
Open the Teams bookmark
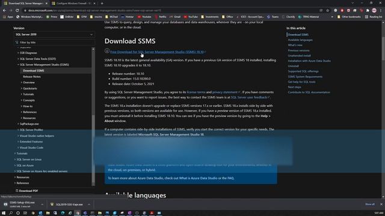(273, 17)
